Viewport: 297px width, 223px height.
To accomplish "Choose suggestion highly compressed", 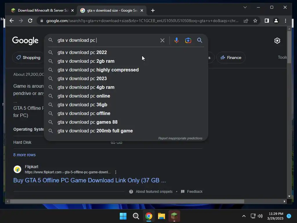I will point(126,70).
